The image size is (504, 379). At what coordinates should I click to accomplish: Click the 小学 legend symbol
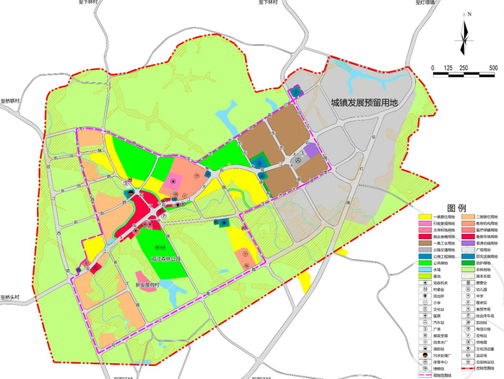tap(425, 302)
